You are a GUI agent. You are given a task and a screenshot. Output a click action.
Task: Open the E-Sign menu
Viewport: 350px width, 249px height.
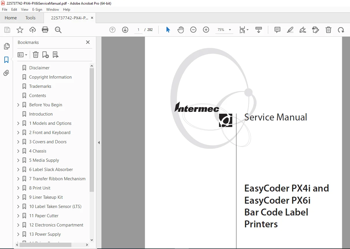click(x=37, y=10)
